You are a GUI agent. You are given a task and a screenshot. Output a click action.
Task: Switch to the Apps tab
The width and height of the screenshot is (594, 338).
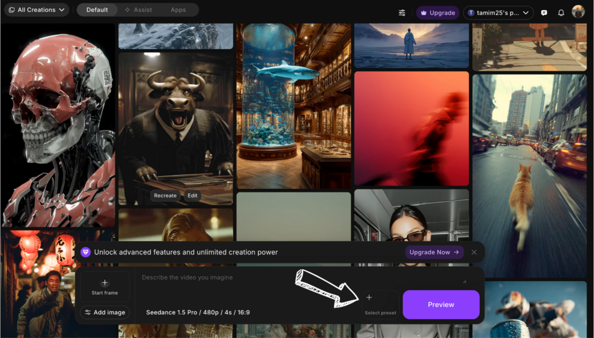(178, 9)
